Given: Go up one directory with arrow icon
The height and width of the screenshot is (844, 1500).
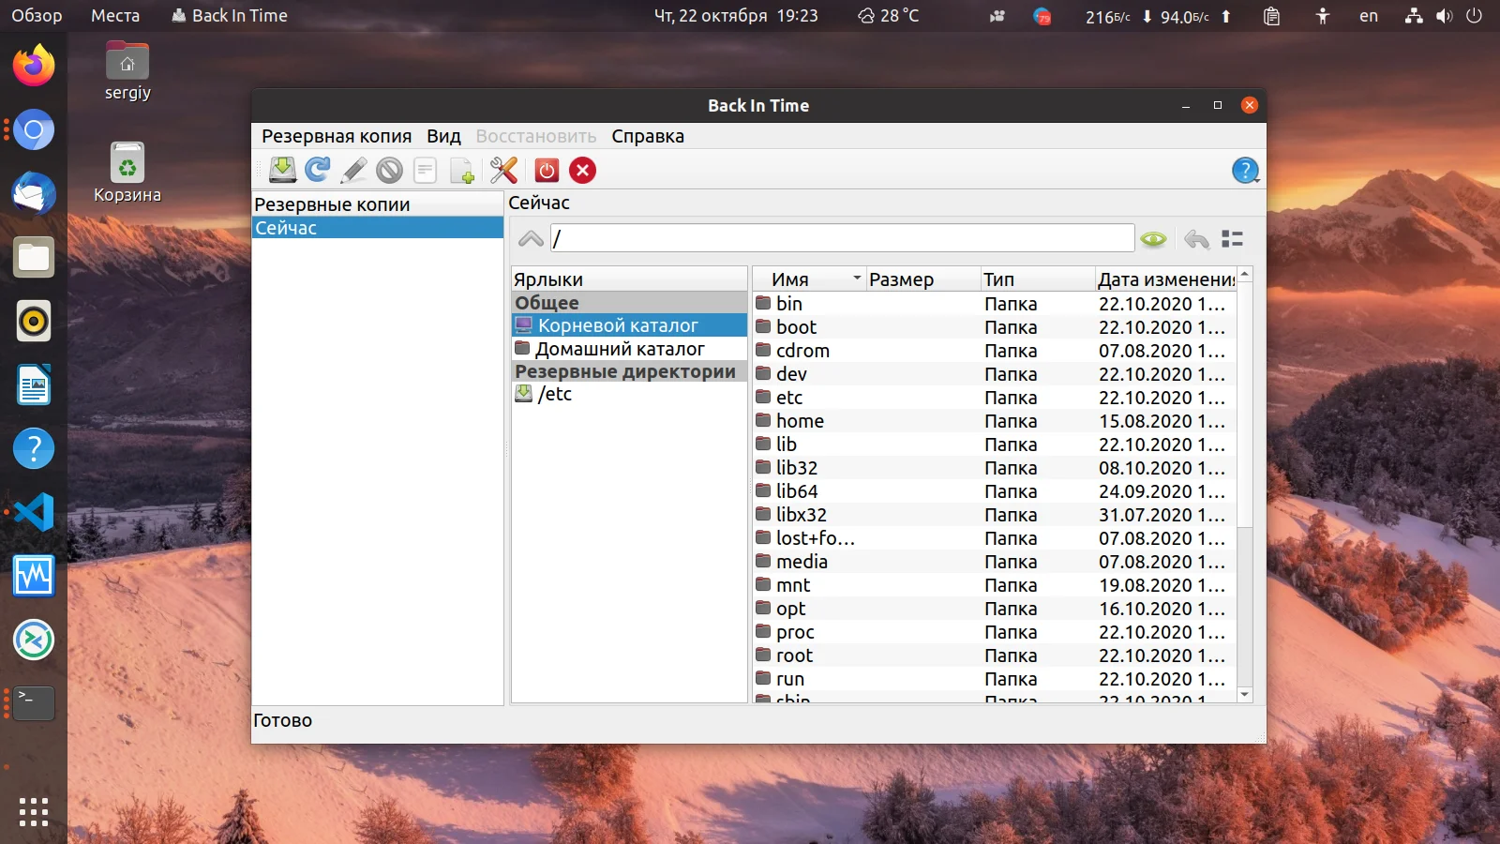Looking at the screenshot, I should pyautogui.click(x=531, y=239).
